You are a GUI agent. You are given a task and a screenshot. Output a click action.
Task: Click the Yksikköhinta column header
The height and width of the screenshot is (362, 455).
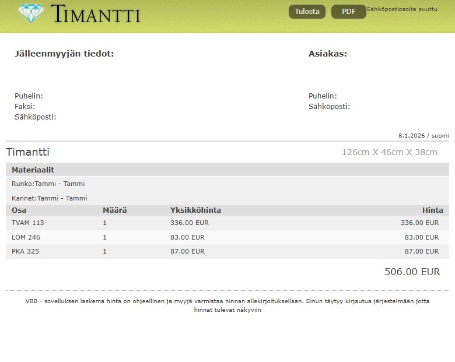195,210
